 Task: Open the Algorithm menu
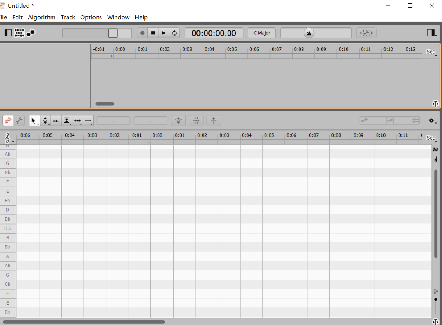pyautogui.click(x=41, y=17)
